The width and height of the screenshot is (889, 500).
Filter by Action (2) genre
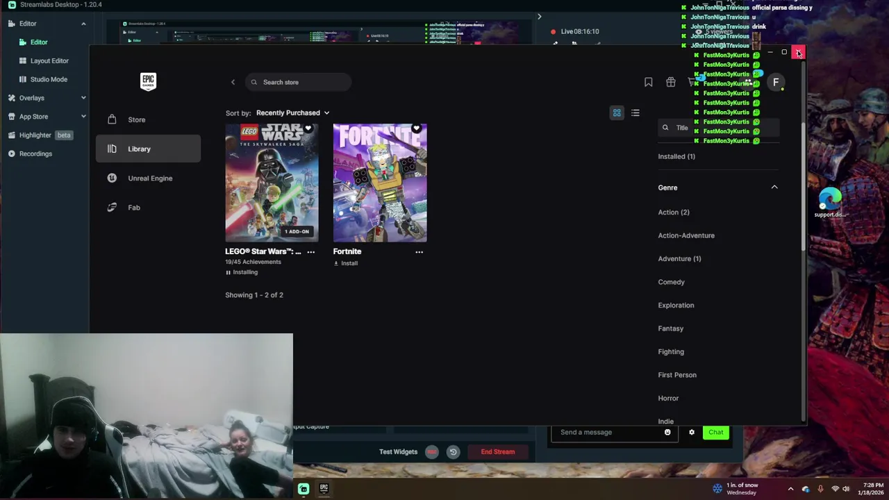(x=674, y=212)
